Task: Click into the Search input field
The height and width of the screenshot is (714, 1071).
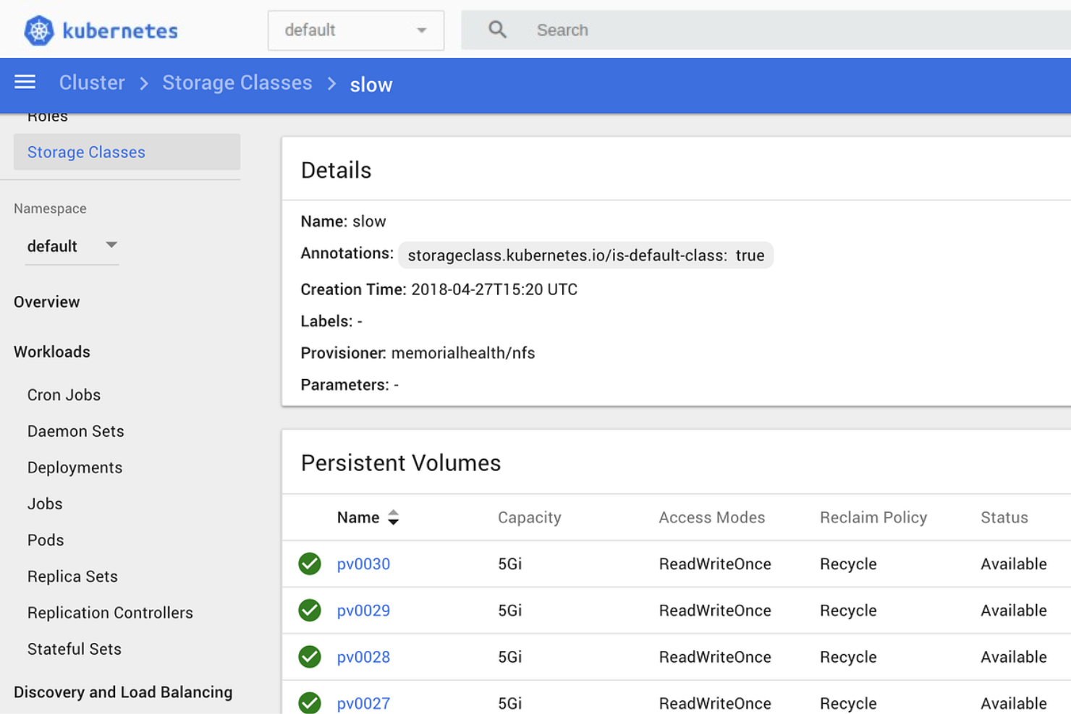Action: (x=651, y=30)
